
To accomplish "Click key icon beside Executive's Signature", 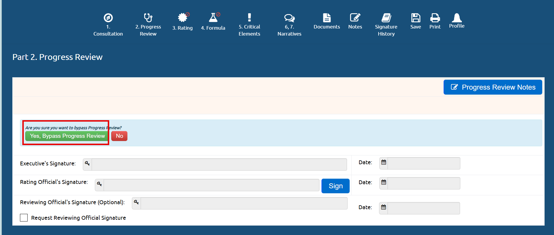I will (x=87, y=164).
